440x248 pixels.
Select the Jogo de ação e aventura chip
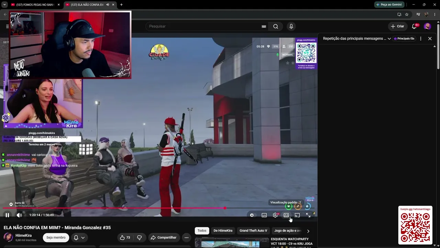tap(287, 230)
